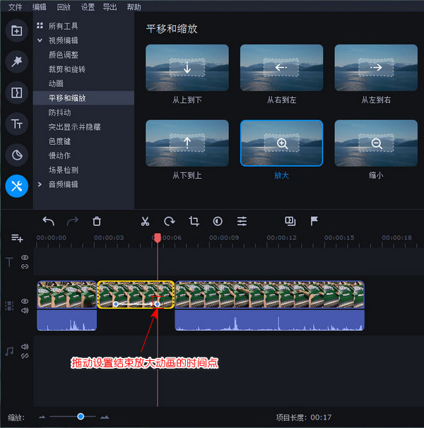Image resolution: width=424 pixels, height=428 pixels.
Task: Select the crop tool icon
Action: (x=194, y=221)
